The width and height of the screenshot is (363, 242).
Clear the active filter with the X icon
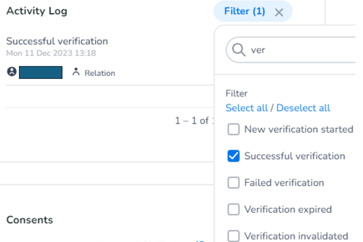click(x=279, y=12)
